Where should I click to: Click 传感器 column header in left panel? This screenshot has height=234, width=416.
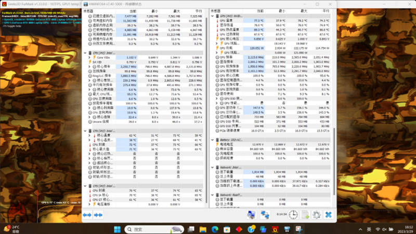click(88, 11)
